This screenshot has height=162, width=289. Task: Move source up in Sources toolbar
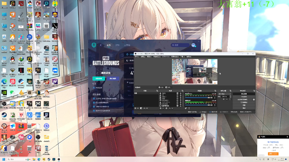[169, 108]
